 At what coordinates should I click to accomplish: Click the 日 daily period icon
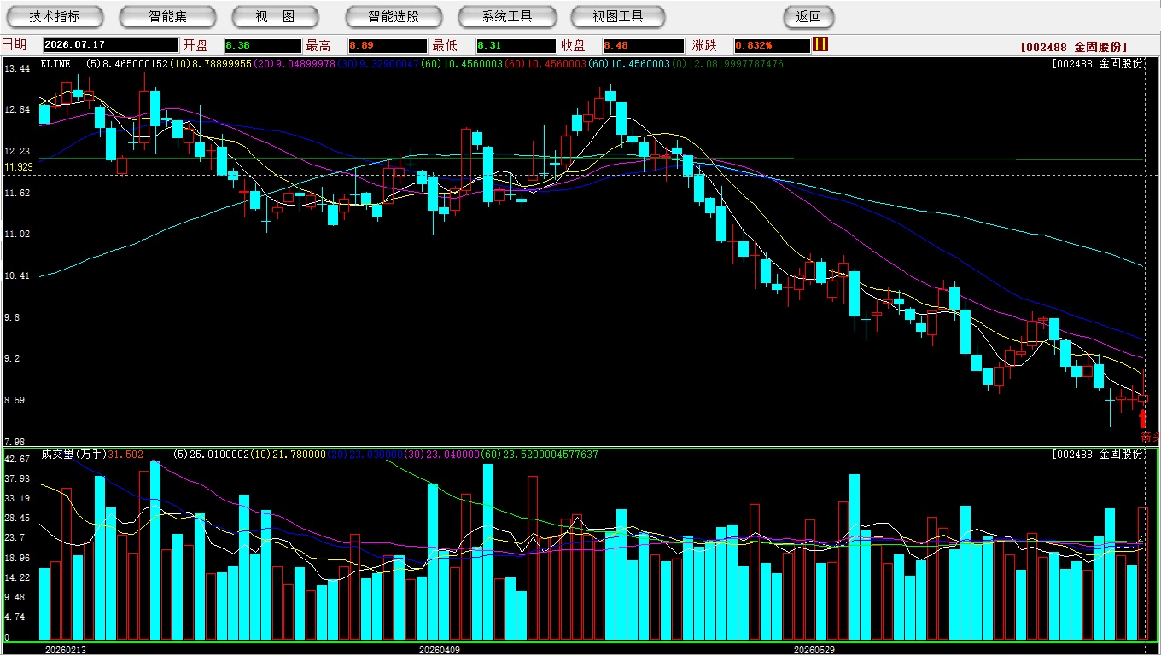click(820, 44)
